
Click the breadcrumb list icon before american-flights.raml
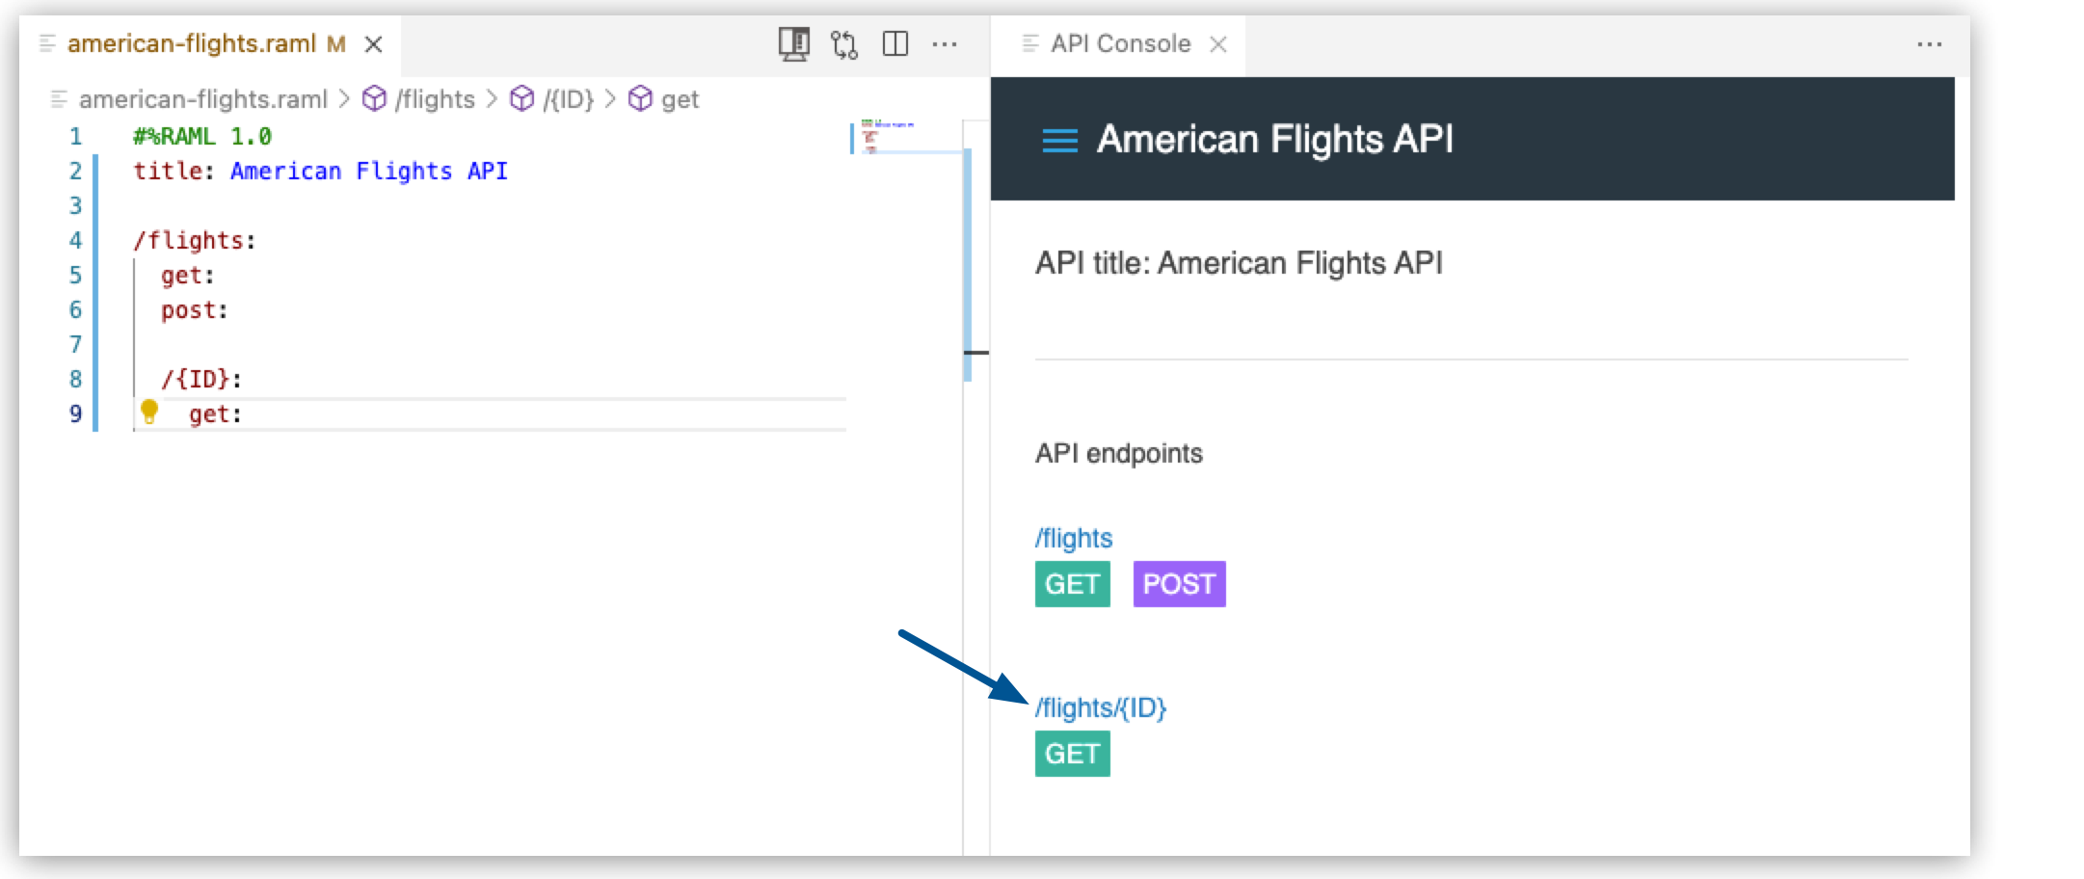(x=58, y=97)
